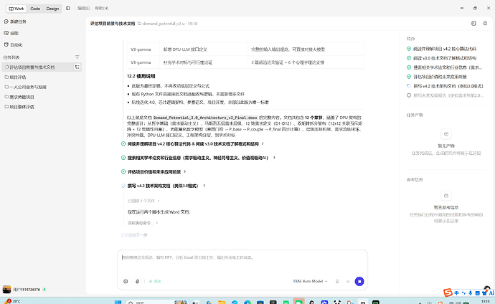
Task: Click the in-progress to-do 撰写 v4.2 技术架构文档
Action: pyautogui.click(x=445, y=86)
